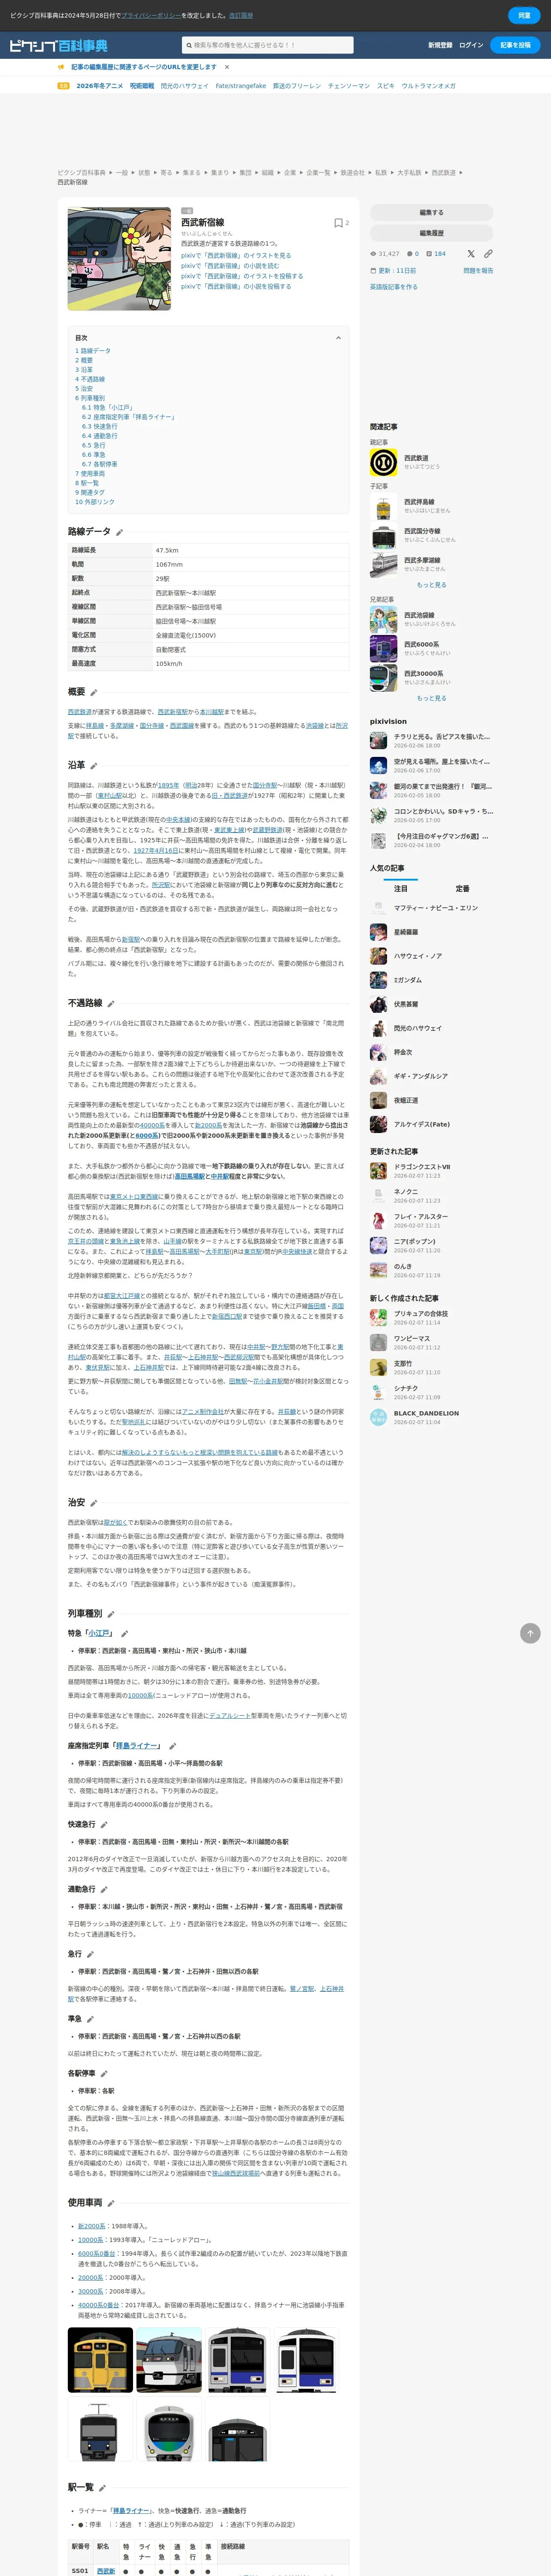The image size is (551, 2576).
Task: Edit the 治安 section pencil
Action: click(93, 1503)
